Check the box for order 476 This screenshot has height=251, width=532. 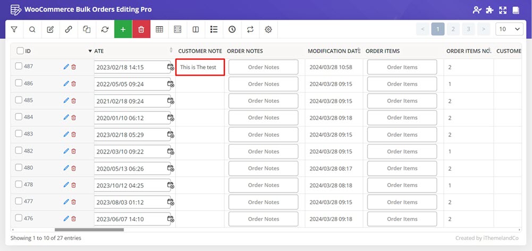tap(18, 218)
